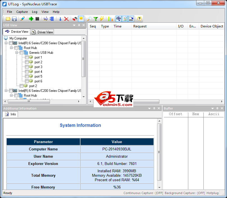Pin the Additional Information panel
The width and height of the screenshot is (227, 198).
pos(154,108)
